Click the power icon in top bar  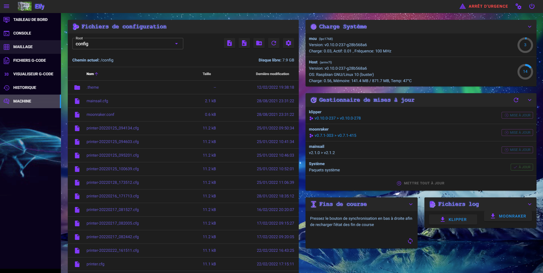tap(532, 6)
